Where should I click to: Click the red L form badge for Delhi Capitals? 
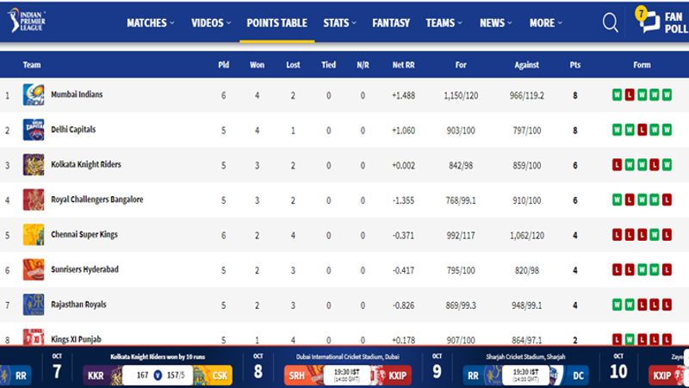pyautogui.click(x=642, y=130)
